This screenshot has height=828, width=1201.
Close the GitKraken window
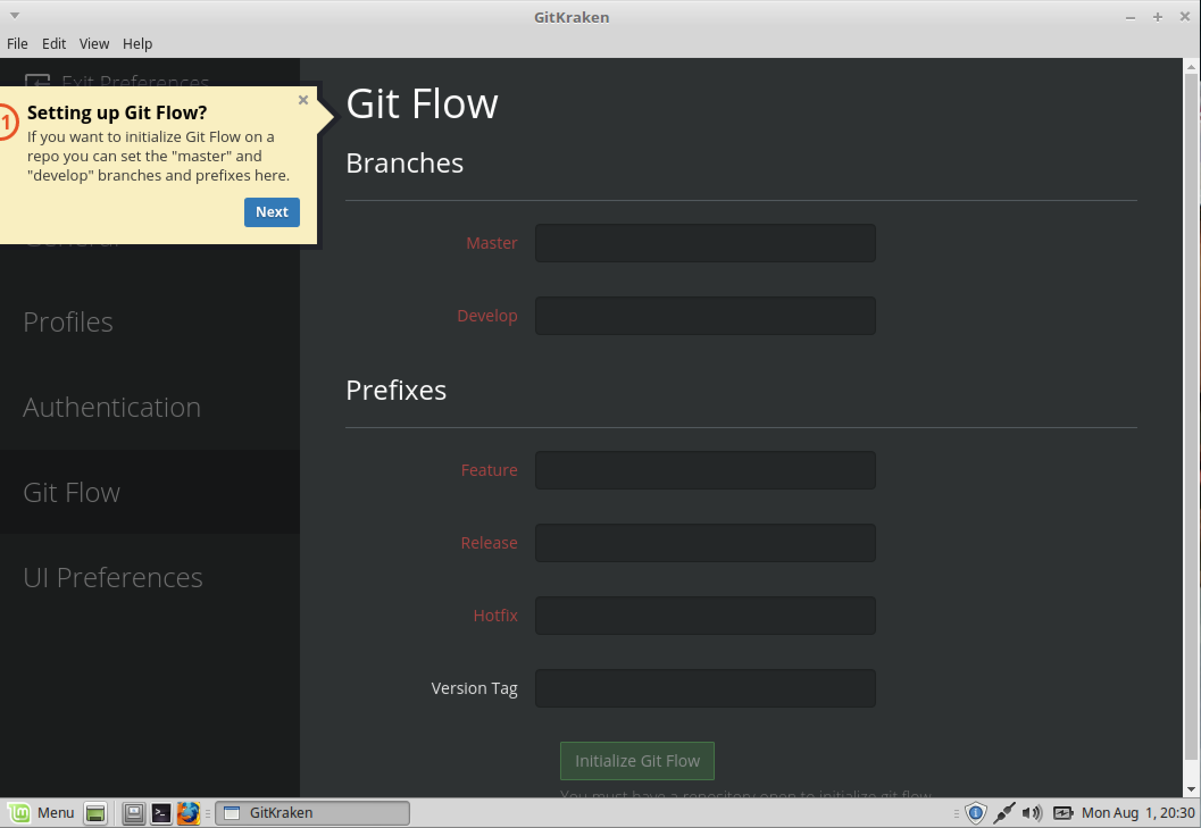click(1185, 17)
